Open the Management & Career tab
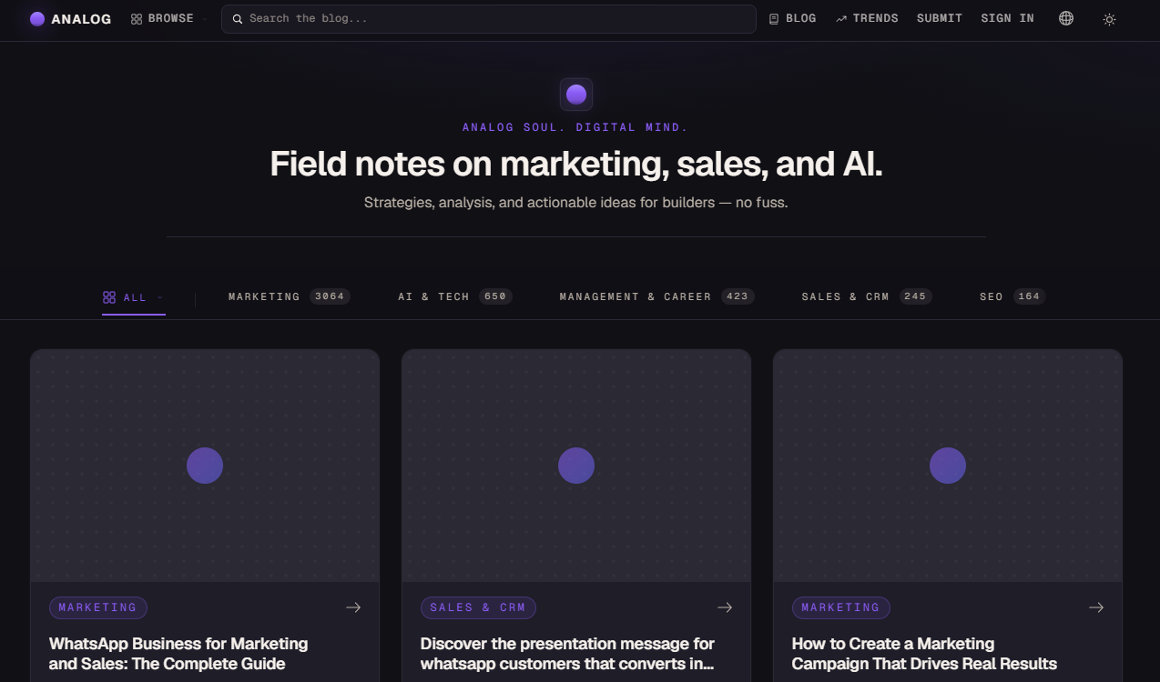Screen dimensions: 1160x682 tap(656, 296)
